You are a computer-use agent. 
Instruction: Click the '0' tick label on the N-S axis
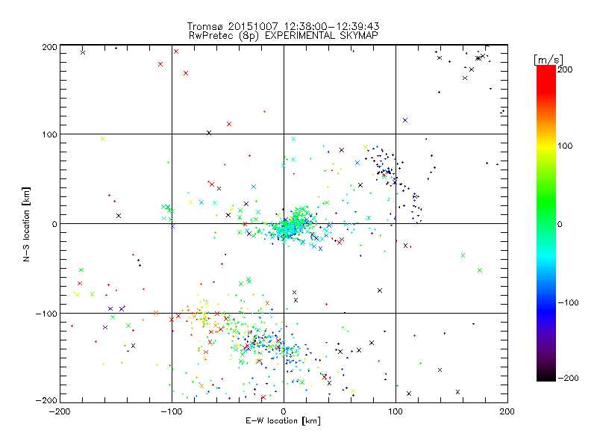[54, 224]
